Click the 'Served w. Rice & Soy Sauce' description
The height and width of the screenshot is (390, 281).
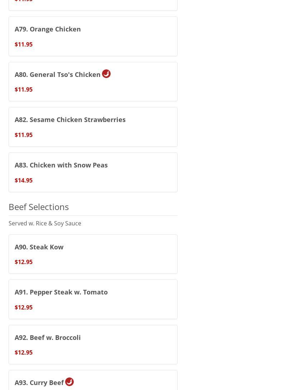45,223
